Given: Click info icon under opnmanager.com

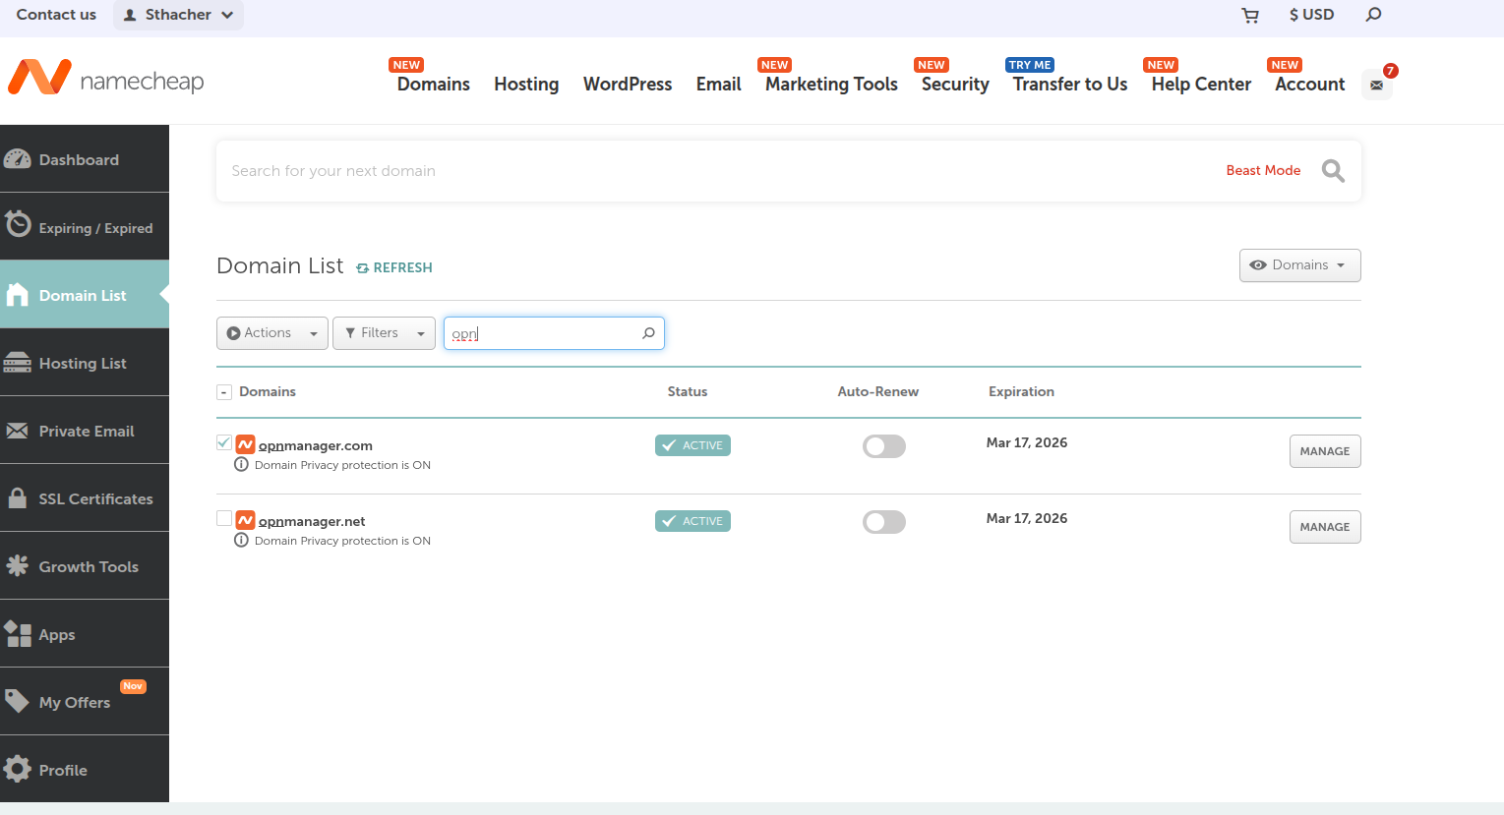Looking at the screenshot, I should [x=241, y=465].
